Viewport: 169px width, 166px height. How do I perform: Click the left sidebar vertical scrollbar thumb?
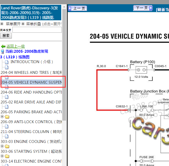64,65
